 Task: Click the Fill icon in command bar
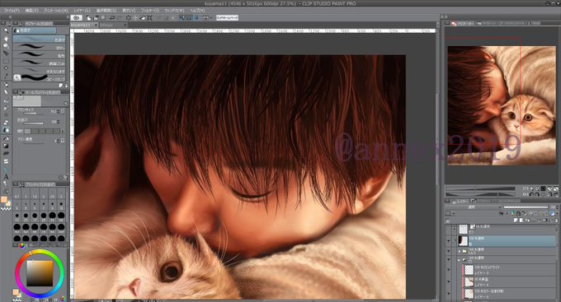[x=143, y=17]
